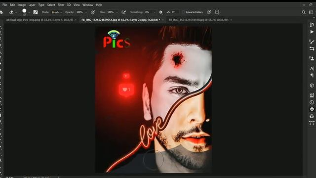Open the Smoothing slider dropdown arrow
Viewport: 316px width, 178px height.
point(155,12)
